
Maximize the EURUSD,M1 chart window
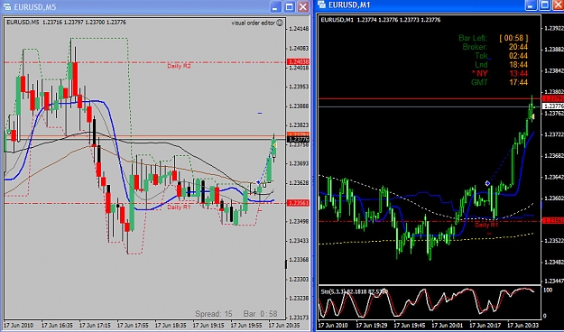pyautogui.click(x=544, y=5)
